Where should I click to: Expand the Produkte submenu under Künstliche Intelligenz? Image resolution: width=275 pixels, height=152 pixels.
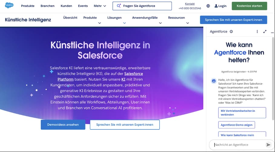[x=99, y=23]
